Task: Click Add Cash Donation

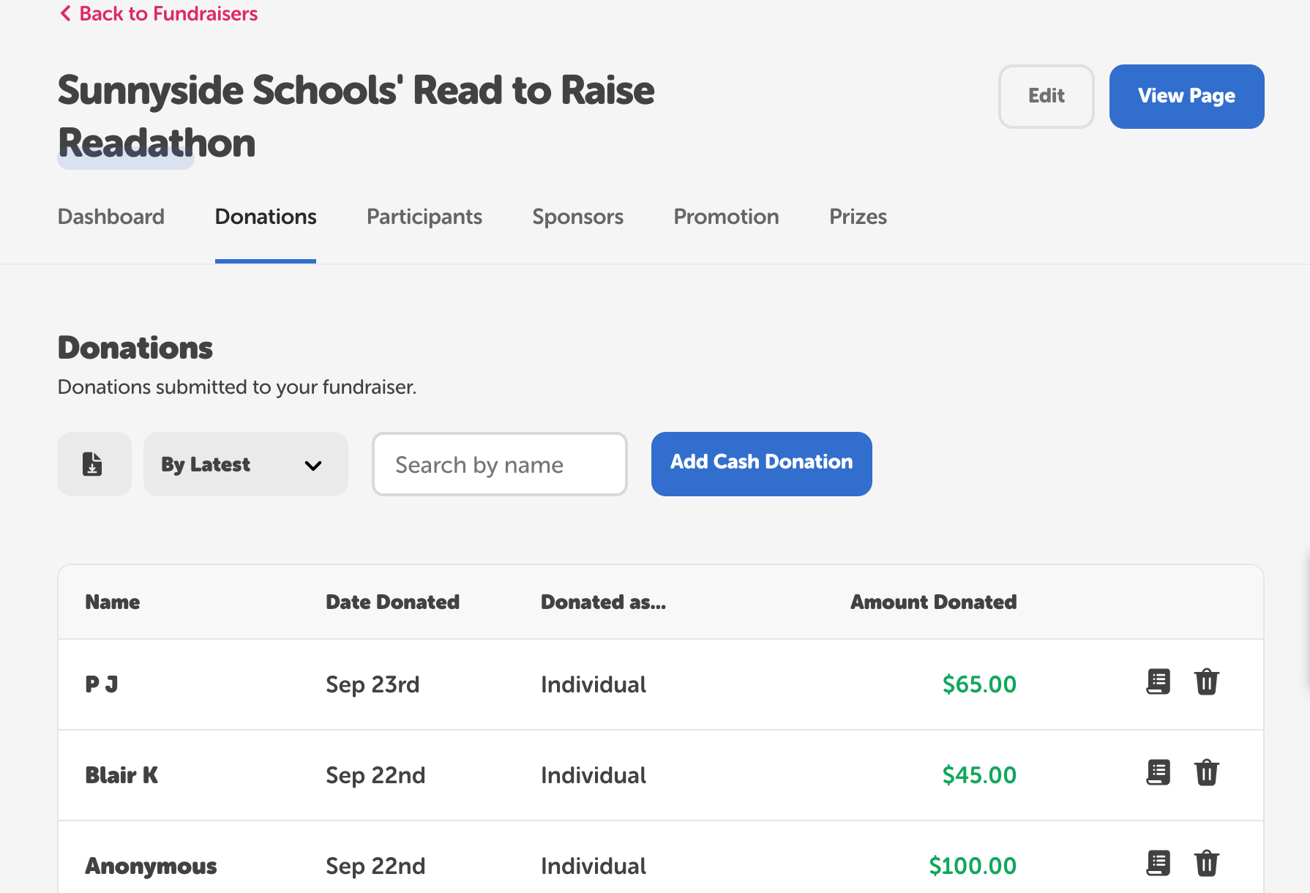Action: (761, 463)
